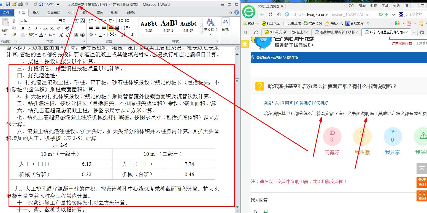Click the shading paint bucket button

pyautogui.click(x=91, y=35)
